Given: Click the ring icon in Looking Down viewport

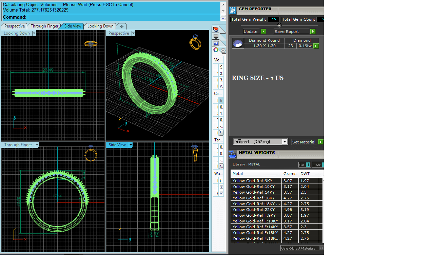Looking at the screenshot, I should [91, 44].
